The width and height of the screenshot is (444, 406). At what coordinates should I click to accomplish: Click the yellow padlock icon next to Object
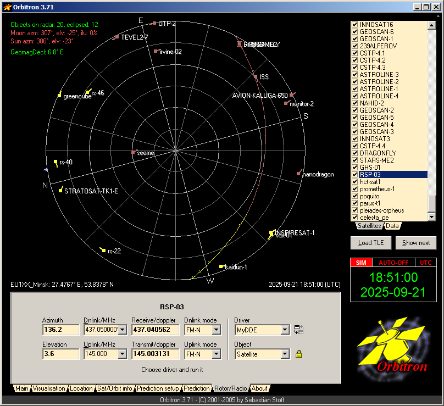tap(299, 354)
